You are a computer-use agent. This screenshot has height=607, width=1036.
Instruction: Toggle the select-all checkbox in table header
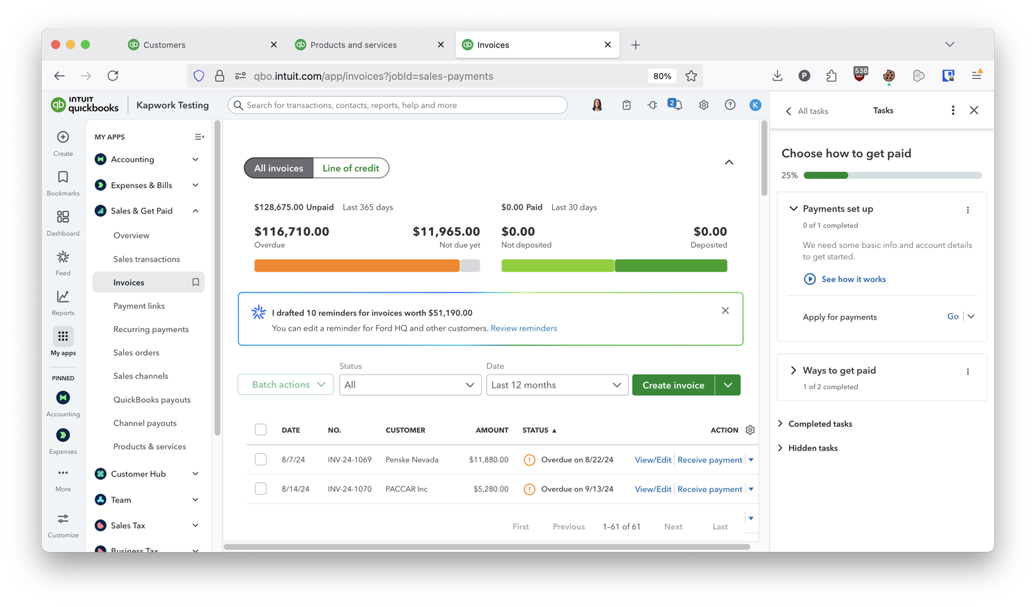pos(260,429)
